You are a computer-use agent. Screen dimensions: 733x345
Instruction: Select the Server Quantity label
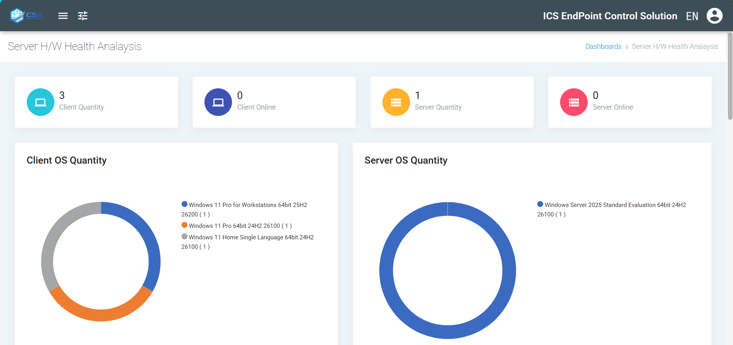tap(438, 107)
